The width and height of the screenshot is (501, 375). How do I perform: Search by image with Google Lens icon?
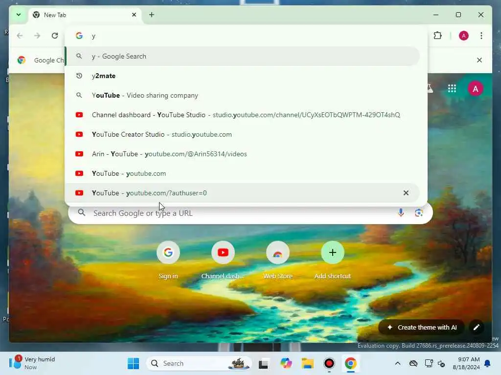coord(419,213)
